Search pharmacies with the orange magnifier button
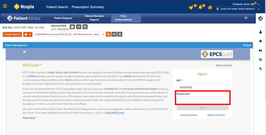266x135 pixels. point(108,35)
